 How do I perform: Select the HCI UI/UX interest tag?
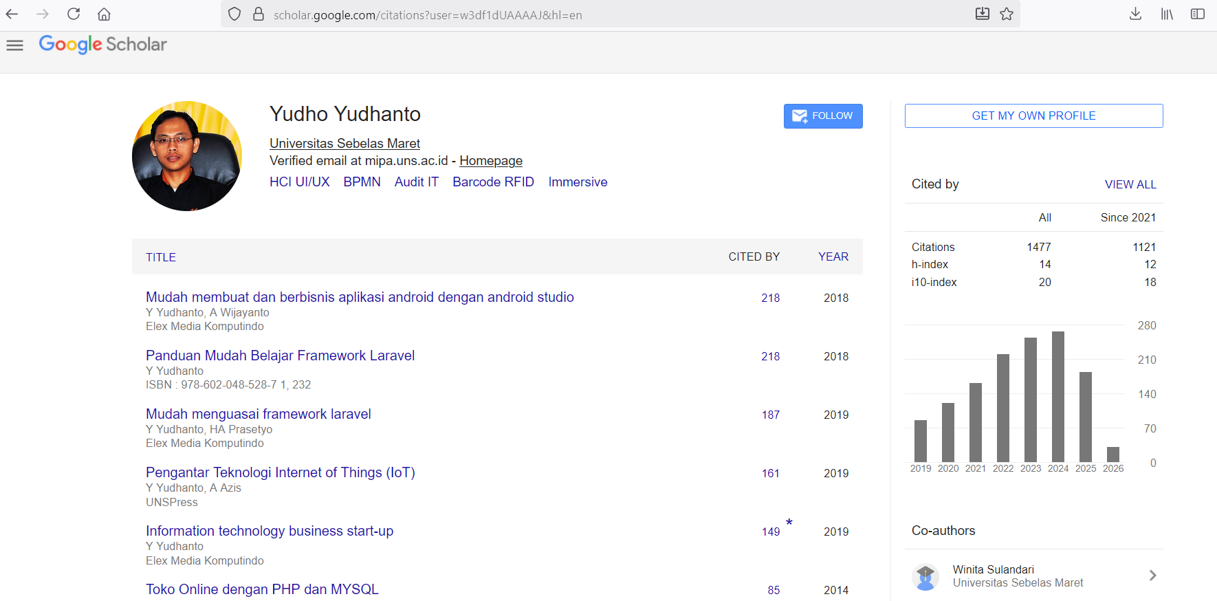(x=300, y=182)
